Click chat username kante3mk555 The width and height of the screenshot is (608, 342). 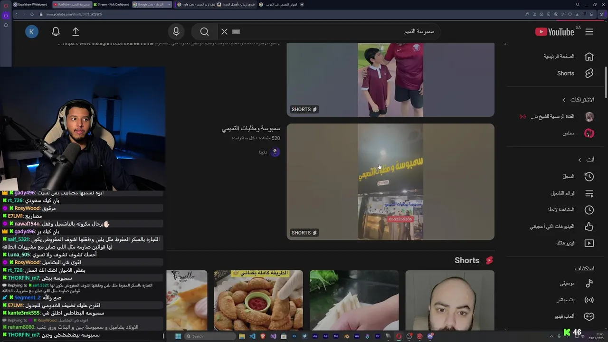[24, 313]
